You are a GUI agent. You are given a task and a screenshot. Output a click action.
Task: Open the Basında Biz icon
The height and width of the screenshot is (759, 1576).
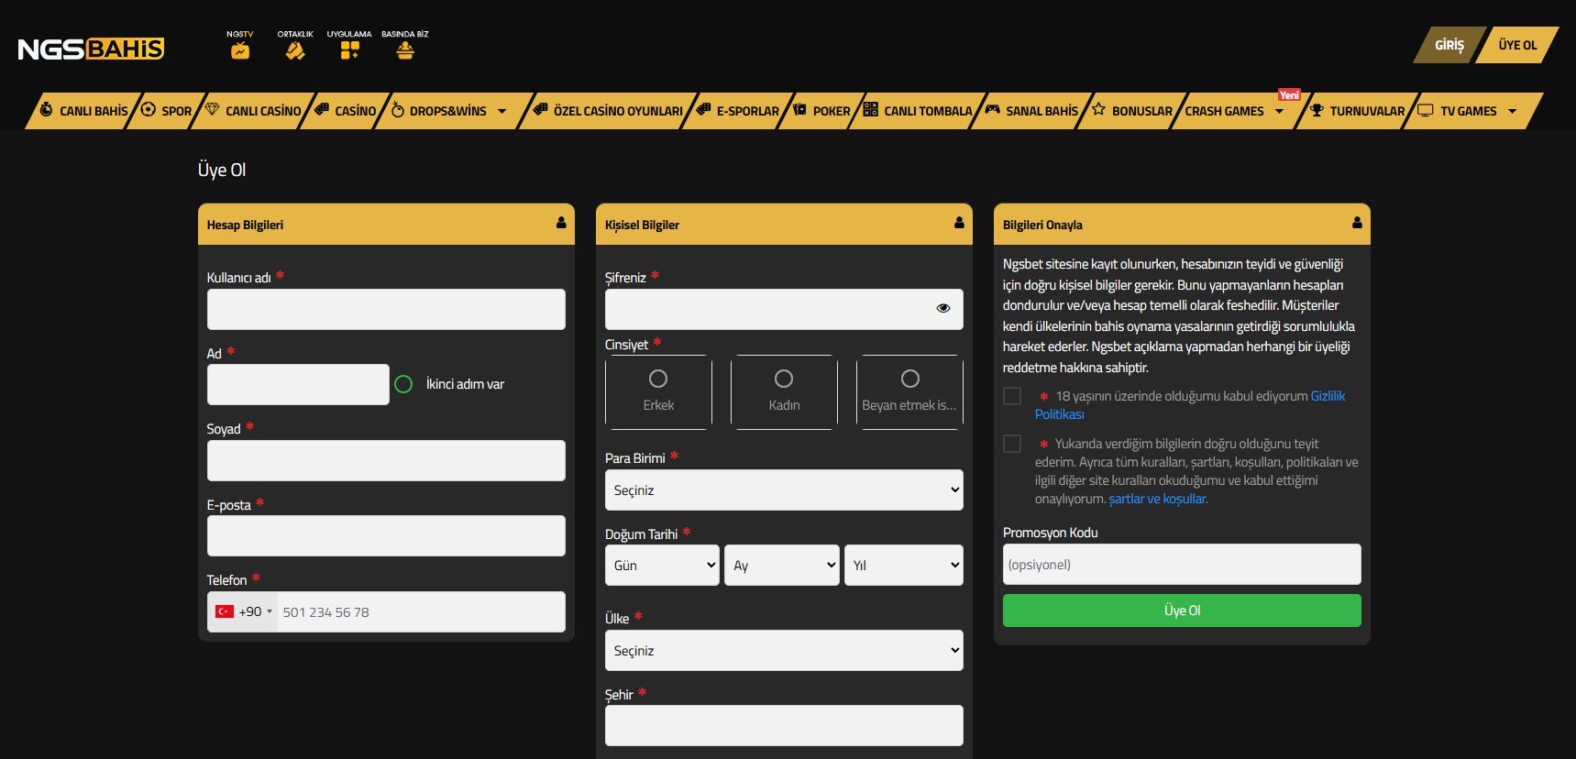(405, 50)
